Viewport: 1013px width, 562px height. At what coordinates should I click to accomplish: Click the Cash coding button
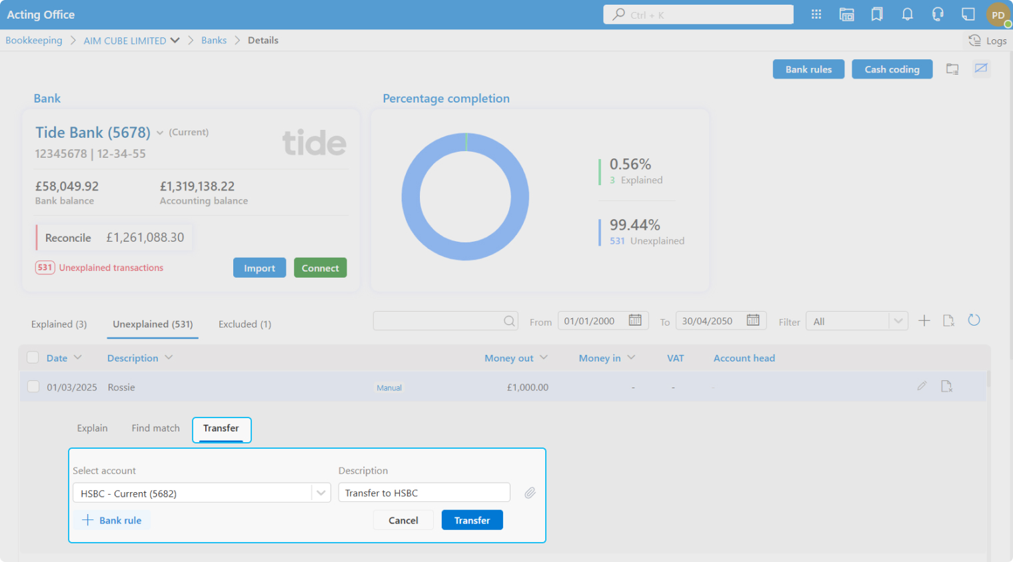(892, 69)
